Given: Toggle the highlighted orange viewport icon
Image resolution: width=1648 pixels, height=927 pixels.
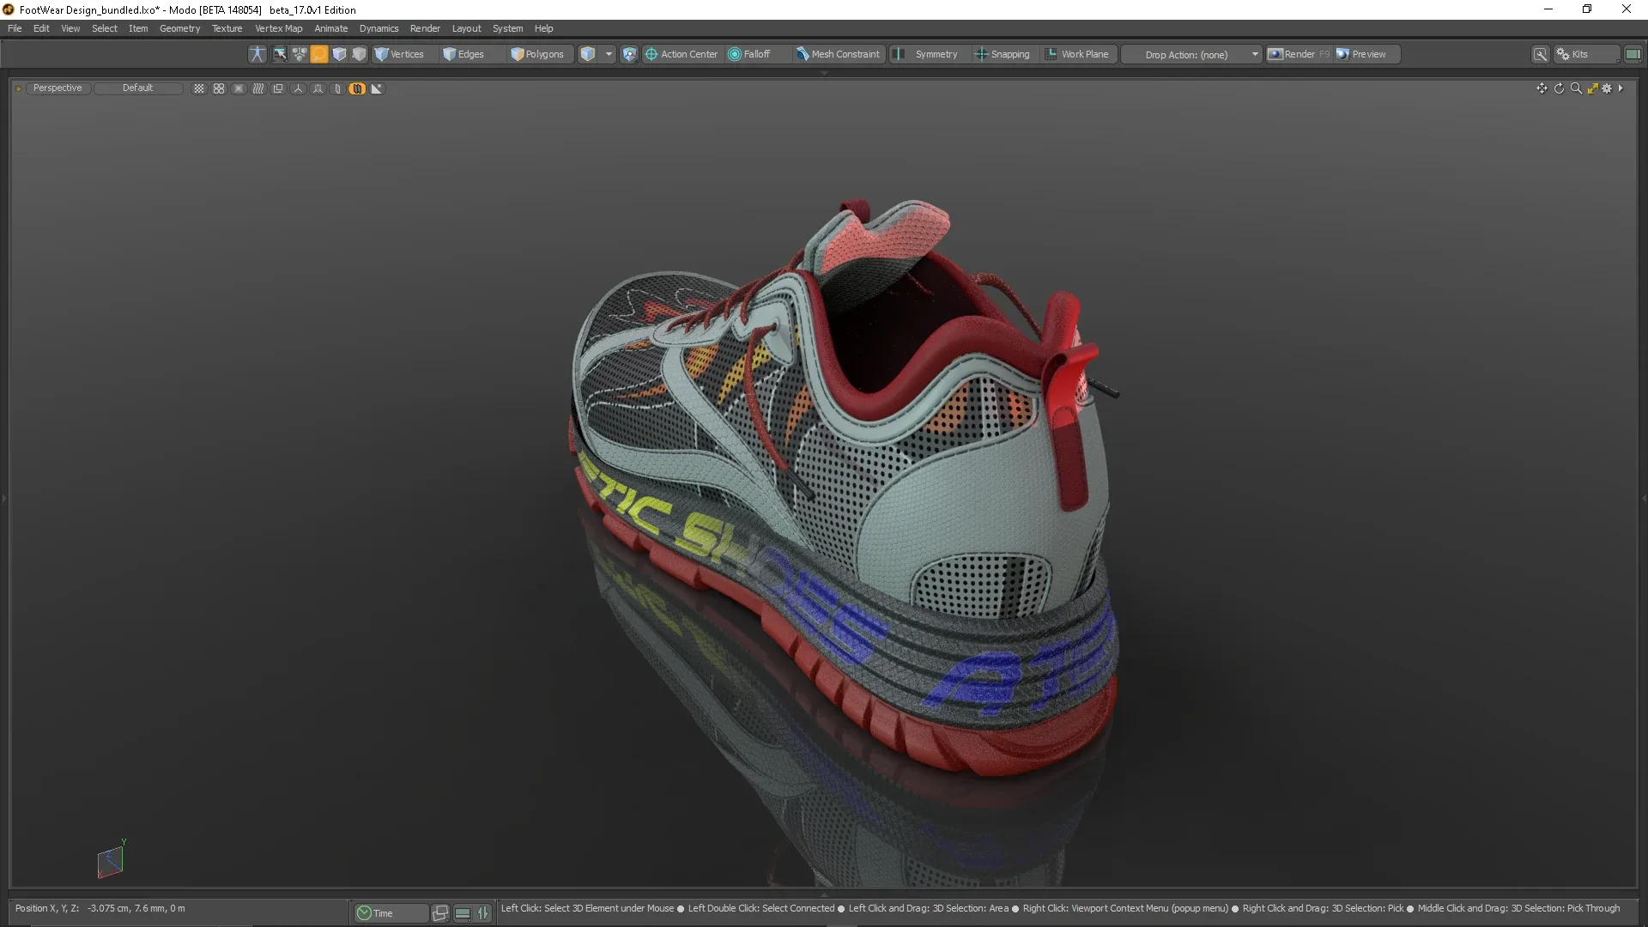Looking at the screenshot, I should pos(357,88).
